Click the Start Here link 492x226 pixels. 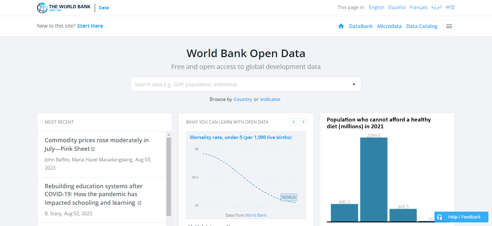point(90,26)
